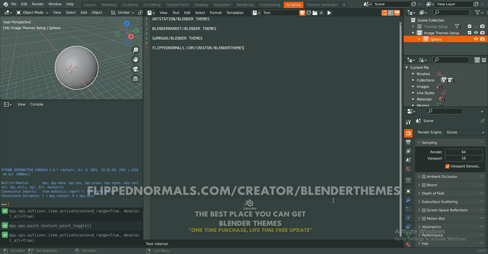488x254 pixels.
Task: Click the Blender logo menu icon
Action: pos(6,4)
